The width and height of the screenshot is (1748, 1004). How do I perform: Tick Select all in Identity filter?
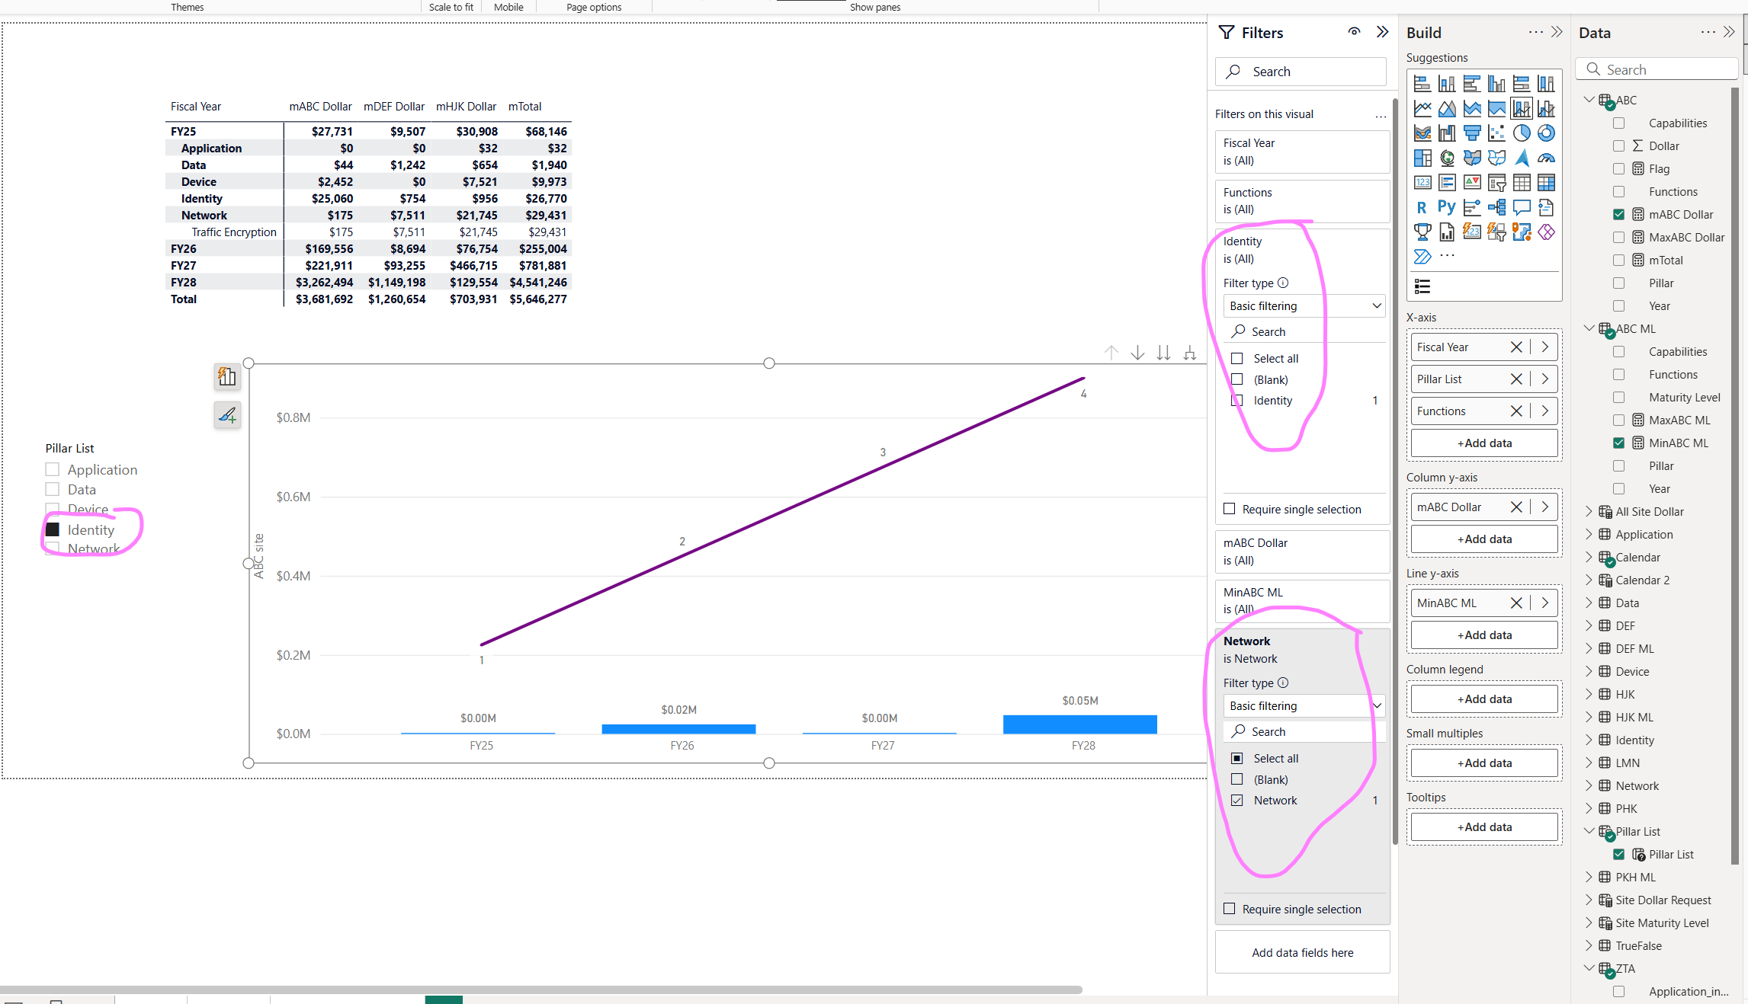point(1237,358)
